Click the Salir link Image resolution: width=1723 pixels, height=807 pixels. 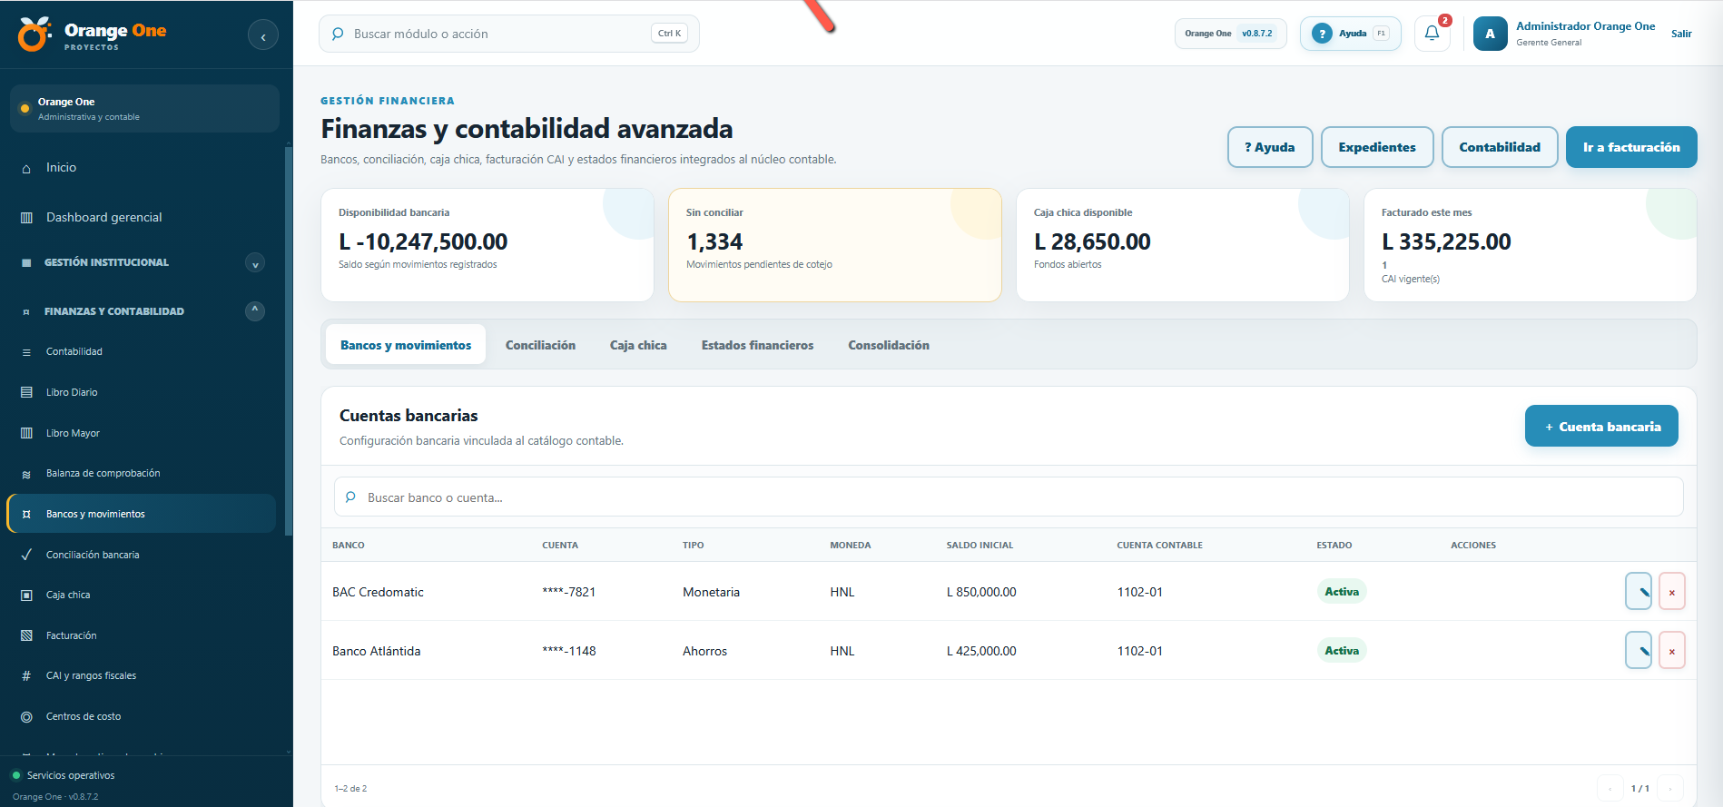(x=1681, y=34)
